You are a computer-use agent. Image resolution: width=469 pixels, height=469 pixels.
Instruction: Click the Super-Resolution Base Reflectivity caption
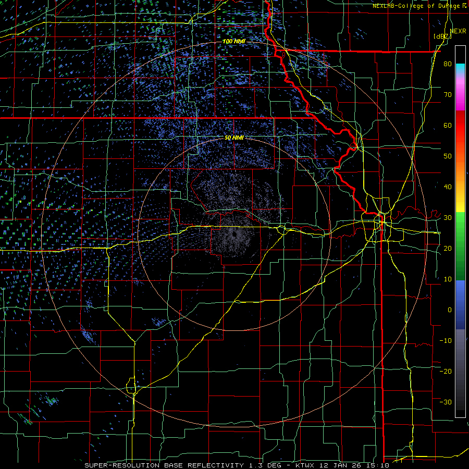tap(164, 465)
